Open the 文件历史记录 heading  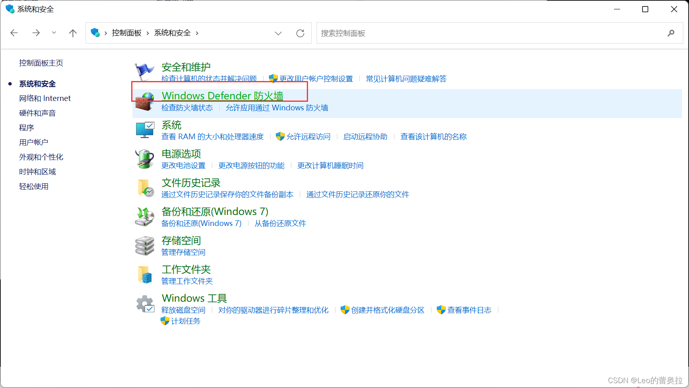pyautogui.click(x=191, y=183)
